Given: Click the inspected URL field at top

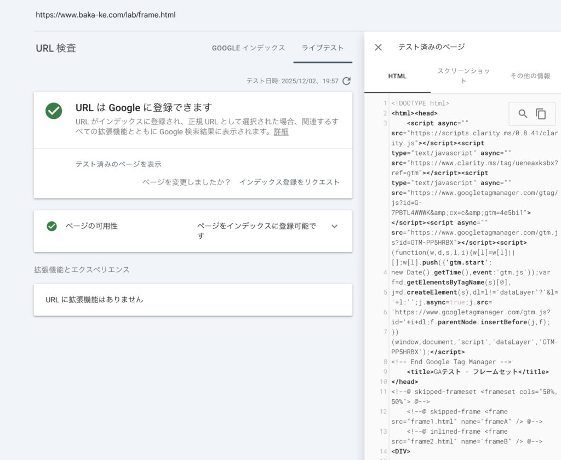Looking at the screenshot, I should tap(106, 15).
